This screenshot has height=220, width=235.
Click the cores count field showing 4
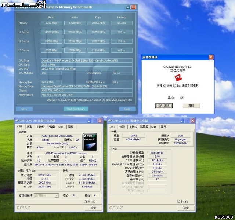(73, 195)
